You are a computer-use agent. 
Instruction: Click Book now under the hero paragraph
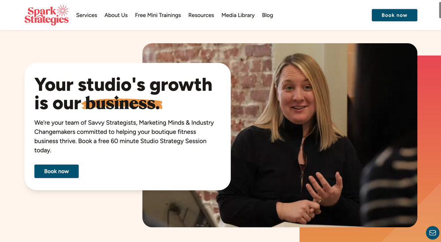pyautogui.click(x=56, y=171)
